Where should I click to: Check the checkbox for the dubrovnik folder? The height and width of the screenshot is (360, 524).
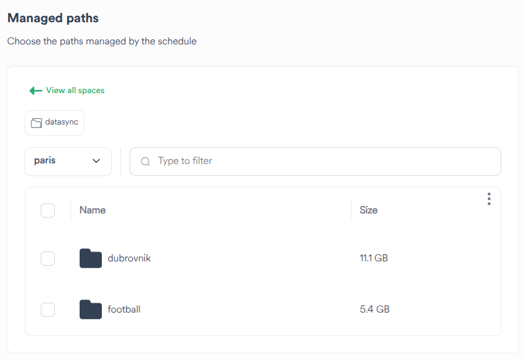(48, 258)
